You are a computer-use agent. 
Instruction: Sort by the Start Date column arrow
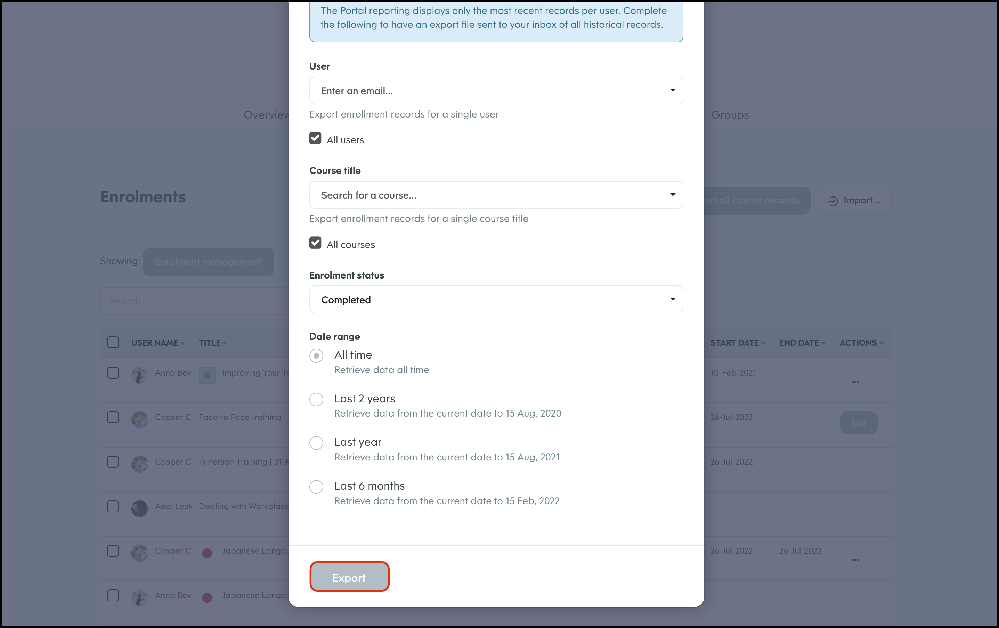click(x=763, y=343)
